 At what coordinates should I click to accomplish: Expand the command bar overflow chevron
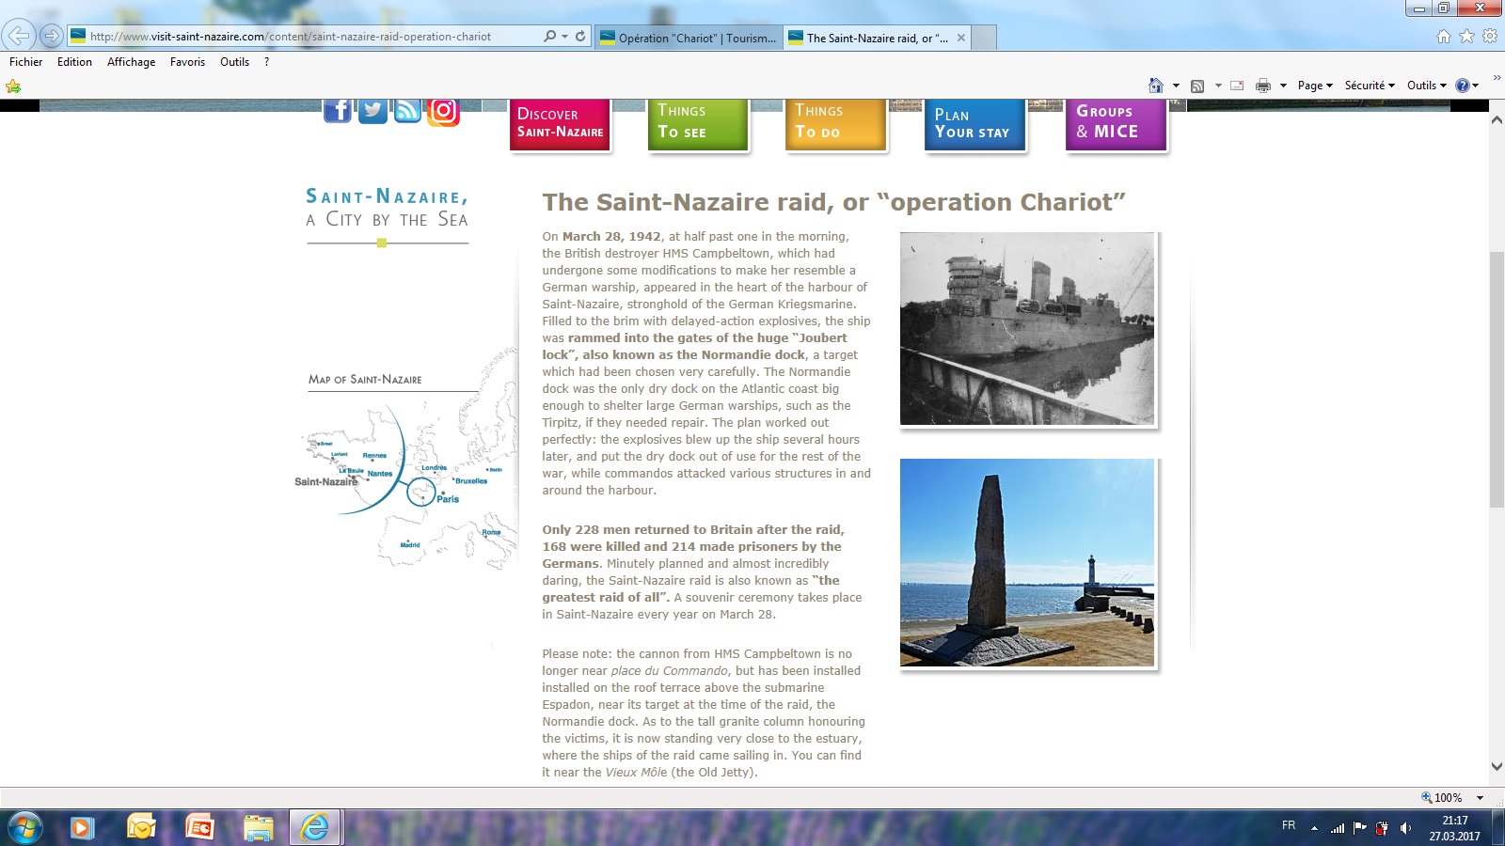tap(1497, 77)
